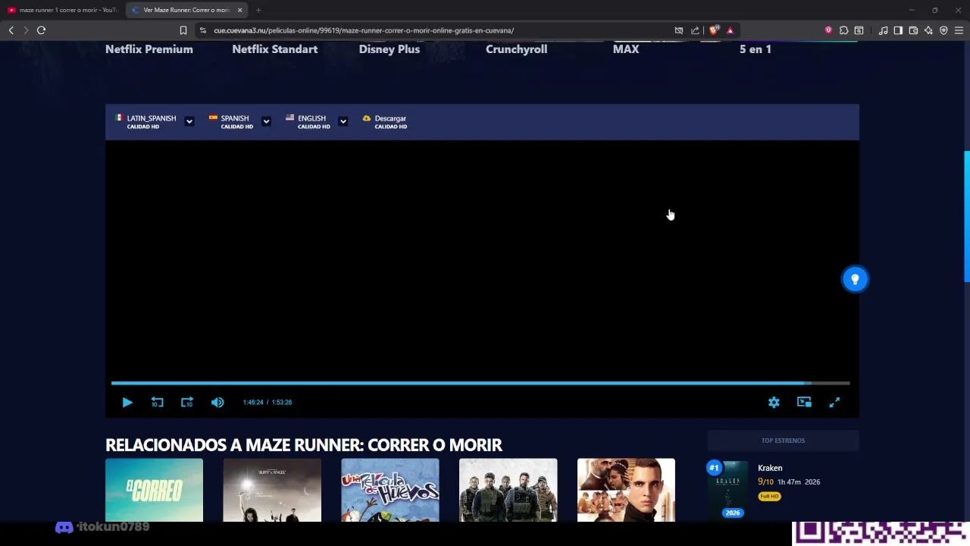The height and width of the screenshot is (546, 970).
Task: Open video player settings gear
Action: click(x=774, y=403)
